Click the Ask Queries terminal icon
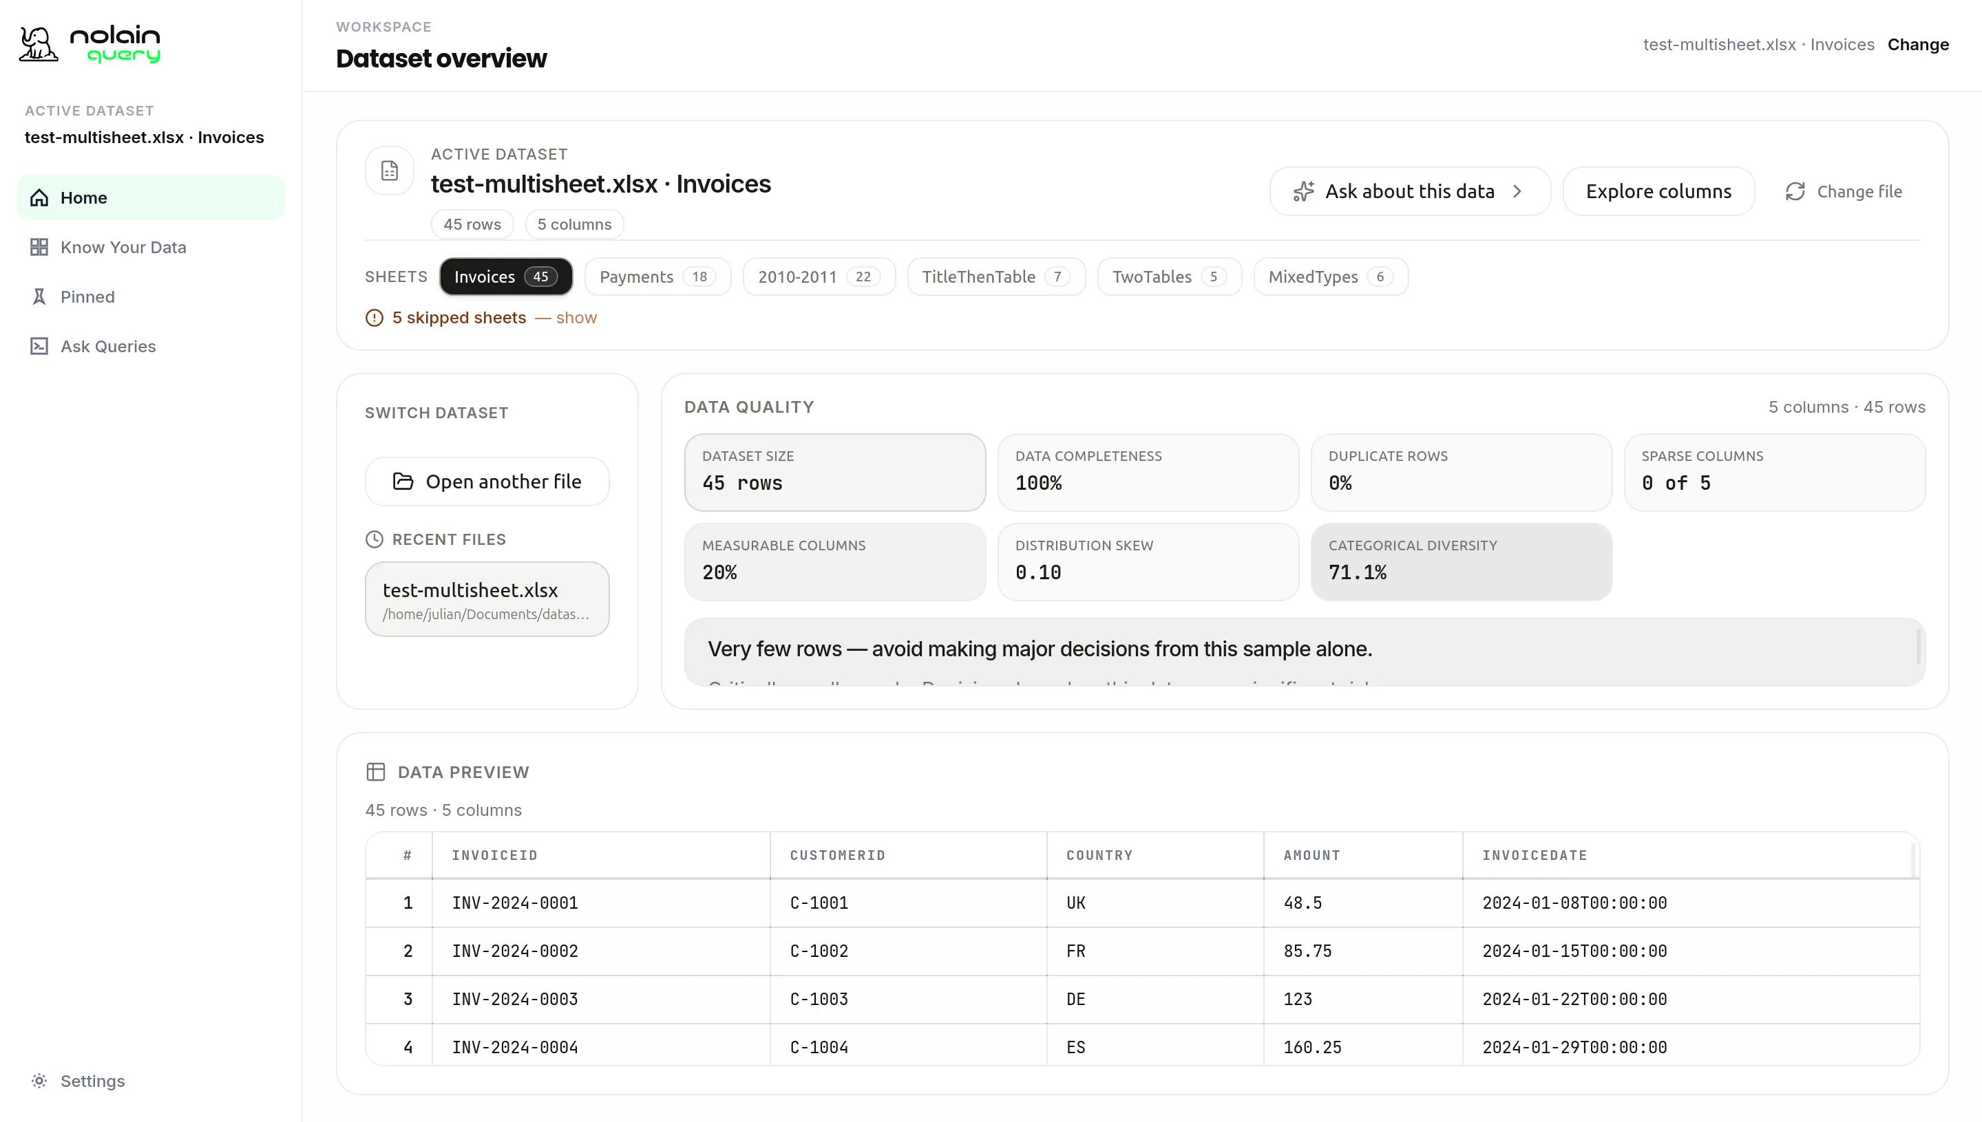Viewport: 1982px width, 1122px height. pyautogui.click(x=39, y=346)
